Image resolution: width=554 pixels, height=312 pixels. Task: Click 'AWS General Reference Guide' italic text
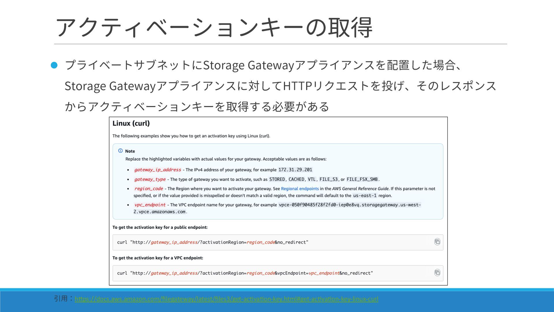click(360, 189)
